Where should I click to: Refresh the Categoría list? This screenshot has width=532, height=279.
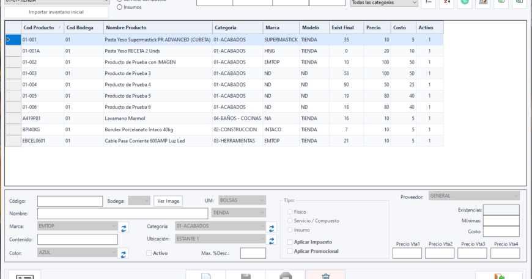[x=272, y=228]
